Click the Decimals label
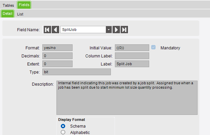Viewport: 210px width, 135px height. click(x=31, y=56)
